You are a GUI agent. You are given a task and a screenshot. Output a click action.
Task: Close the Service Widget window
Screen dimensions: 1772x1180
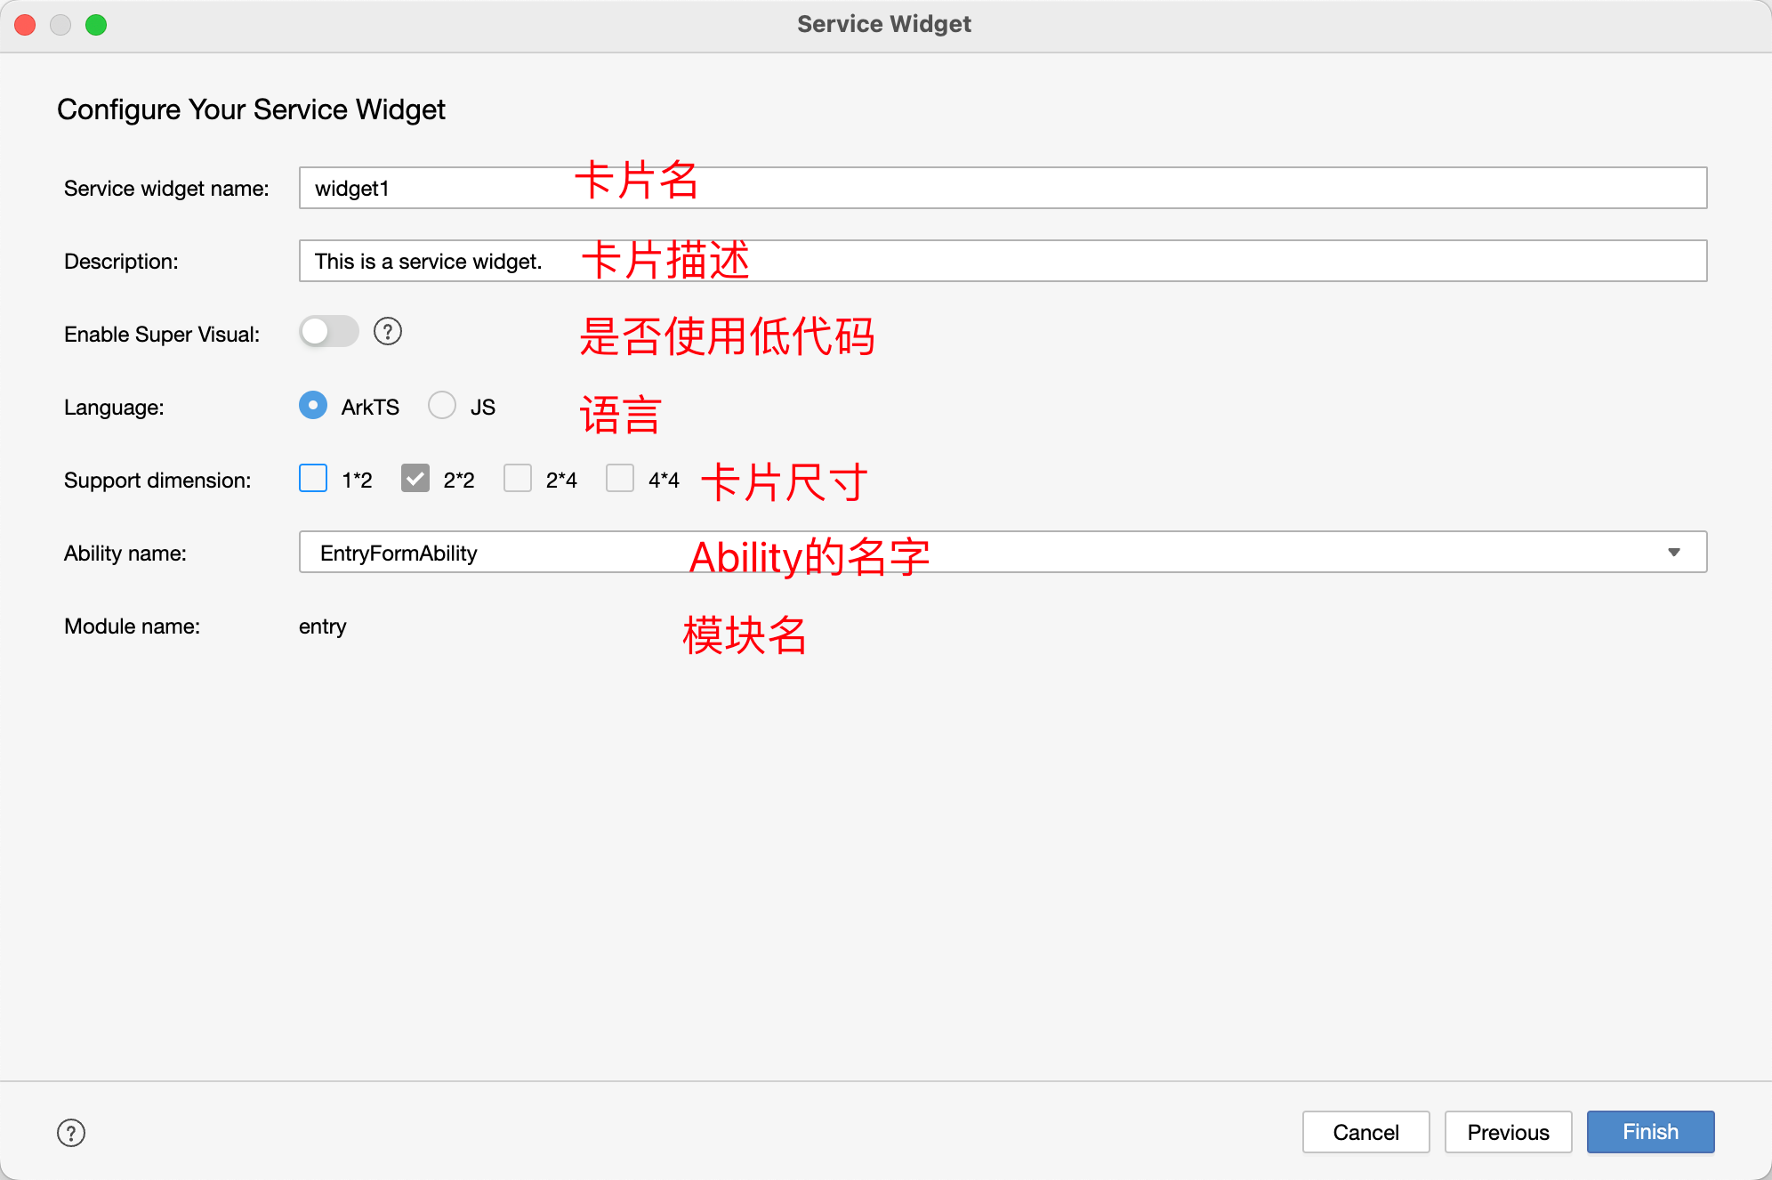25,25
